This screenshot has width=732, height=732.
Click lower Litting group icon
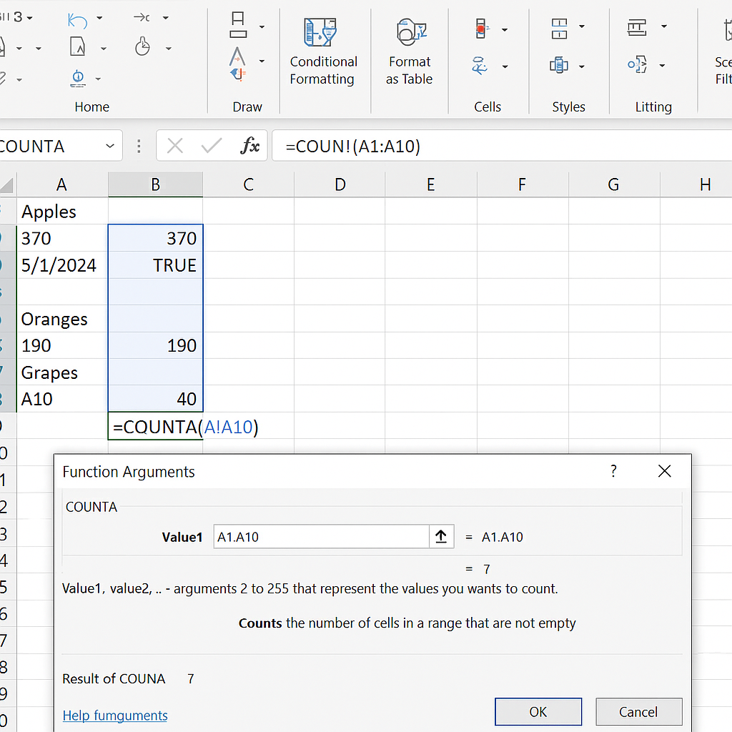638,64
